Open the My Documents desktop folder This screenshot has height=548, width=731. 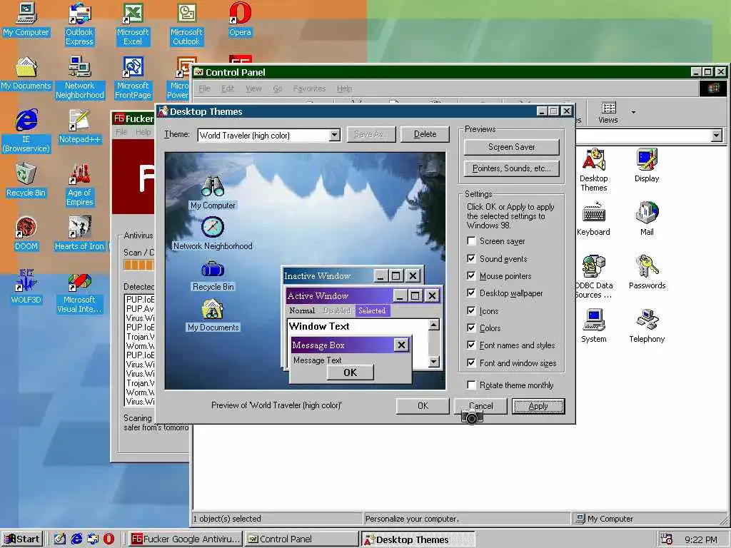[x=26, y=73]
